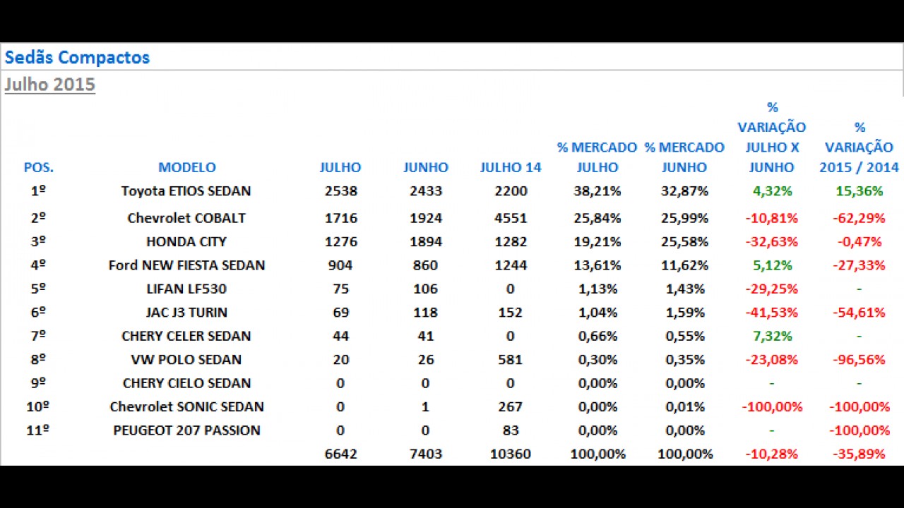Click red variation value '-32,63%'
The image size is (904, 508).
point(772,242)
